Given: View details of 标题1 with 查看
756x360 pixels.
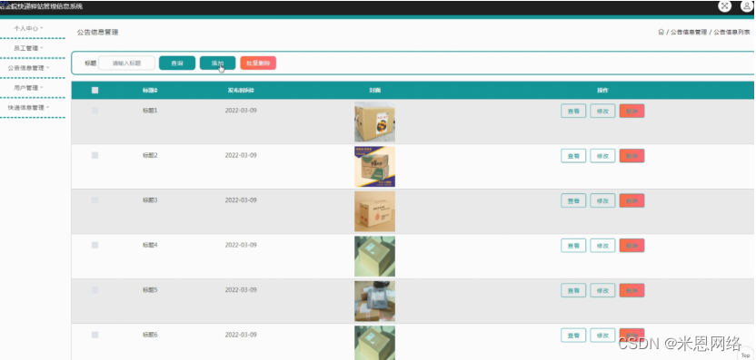Looking at the screenshot, I should pyautogui.click(x=573, y=111).
